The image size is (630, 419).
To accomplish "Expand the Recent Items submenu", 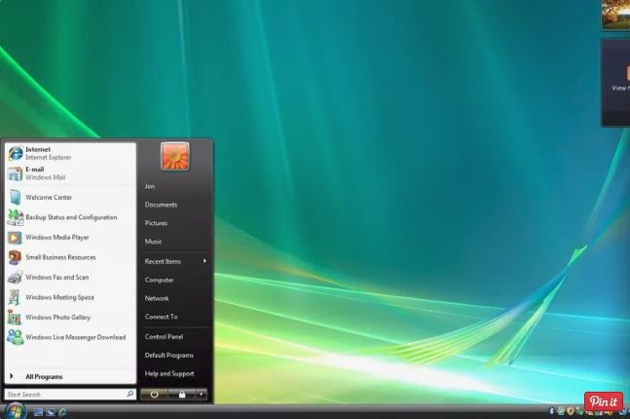I will click(x=175, y=261).
